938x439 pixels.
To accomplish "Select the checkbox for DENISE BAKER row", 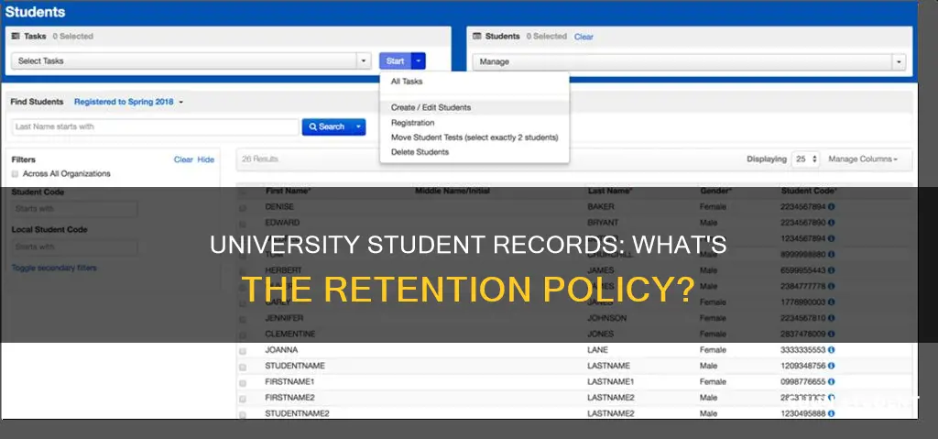I will 243,207.
